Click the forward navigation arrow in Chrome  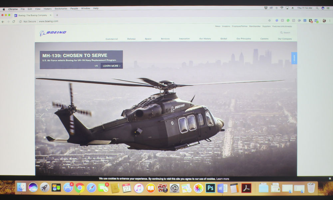8,21
